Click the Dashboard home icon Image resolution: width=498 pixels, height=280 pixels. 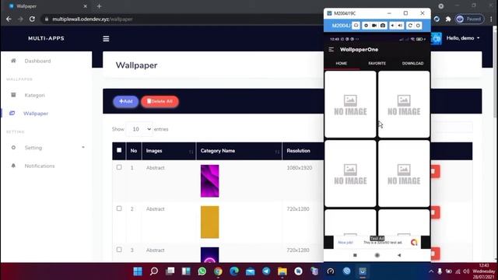[x=13, y=61]
